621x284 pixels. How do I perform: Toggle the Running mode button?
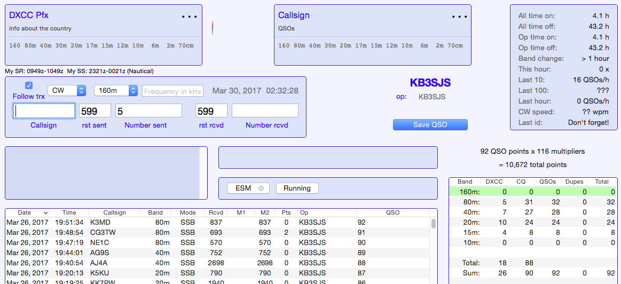coord(297,188)
